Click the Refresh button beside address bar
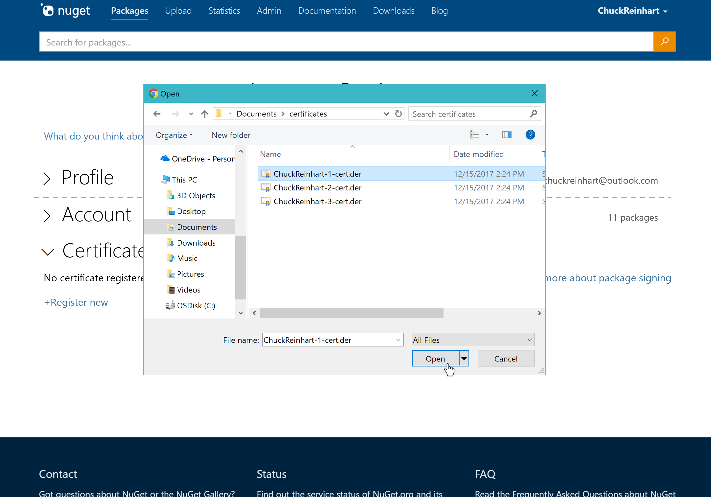 [x=398, y=114]
